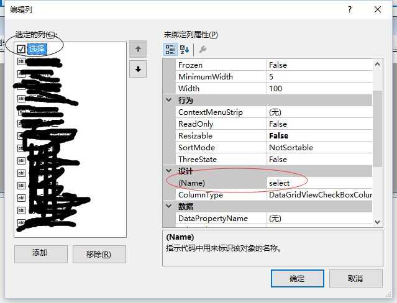
Task: Click the DataGridViewCheckBoxColumn type value
Action: pos(321,195)
